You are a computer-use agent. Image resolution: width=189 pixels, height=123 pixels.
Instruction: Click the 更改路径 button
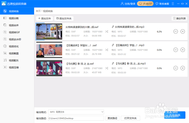coord(112,118)
